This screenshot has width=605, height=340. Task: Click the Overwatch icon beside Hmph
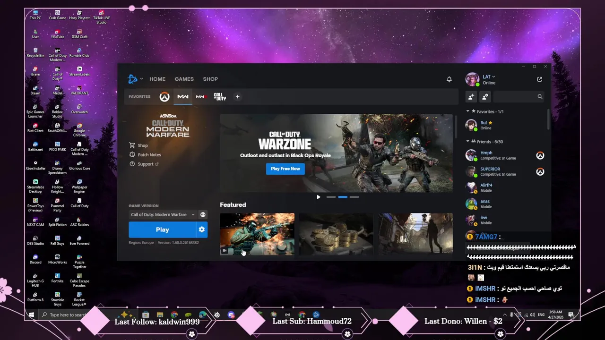click(540, 155)
